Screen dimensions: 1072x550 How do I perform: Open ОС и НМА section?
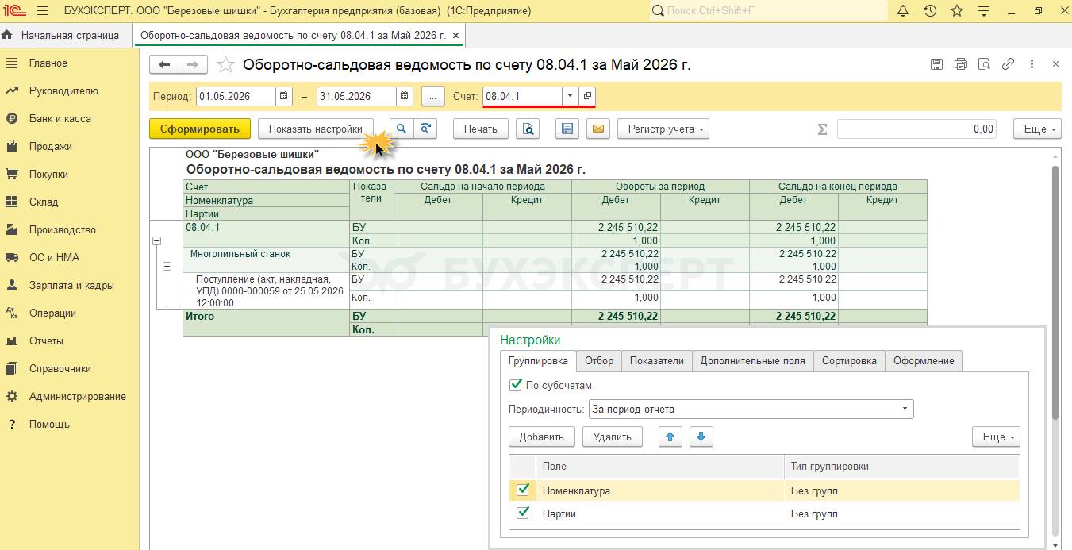click(x=54, y=258)
